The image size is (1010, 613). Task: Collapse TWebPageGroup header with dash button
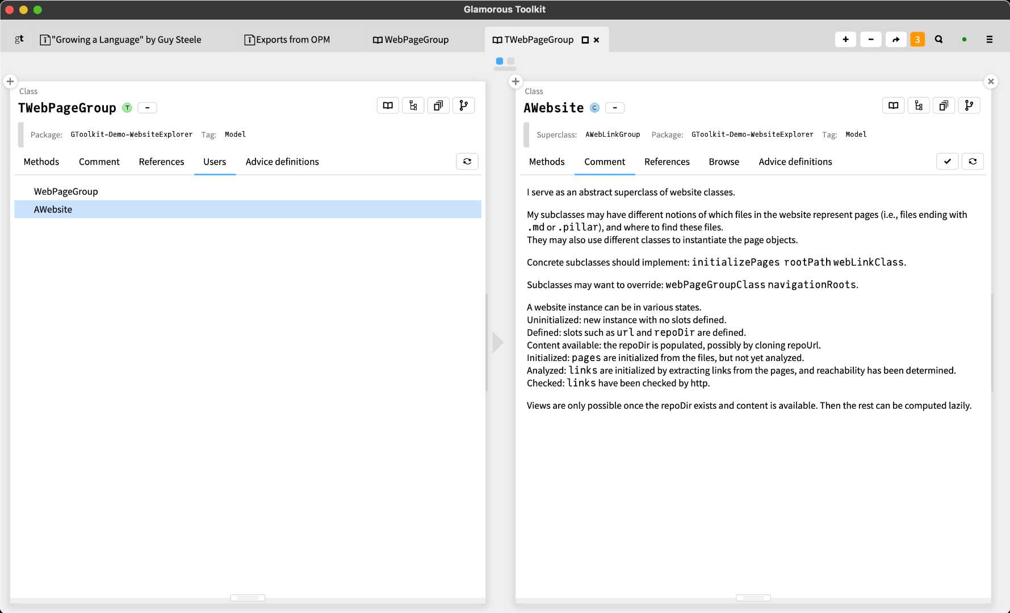(147, 108)
